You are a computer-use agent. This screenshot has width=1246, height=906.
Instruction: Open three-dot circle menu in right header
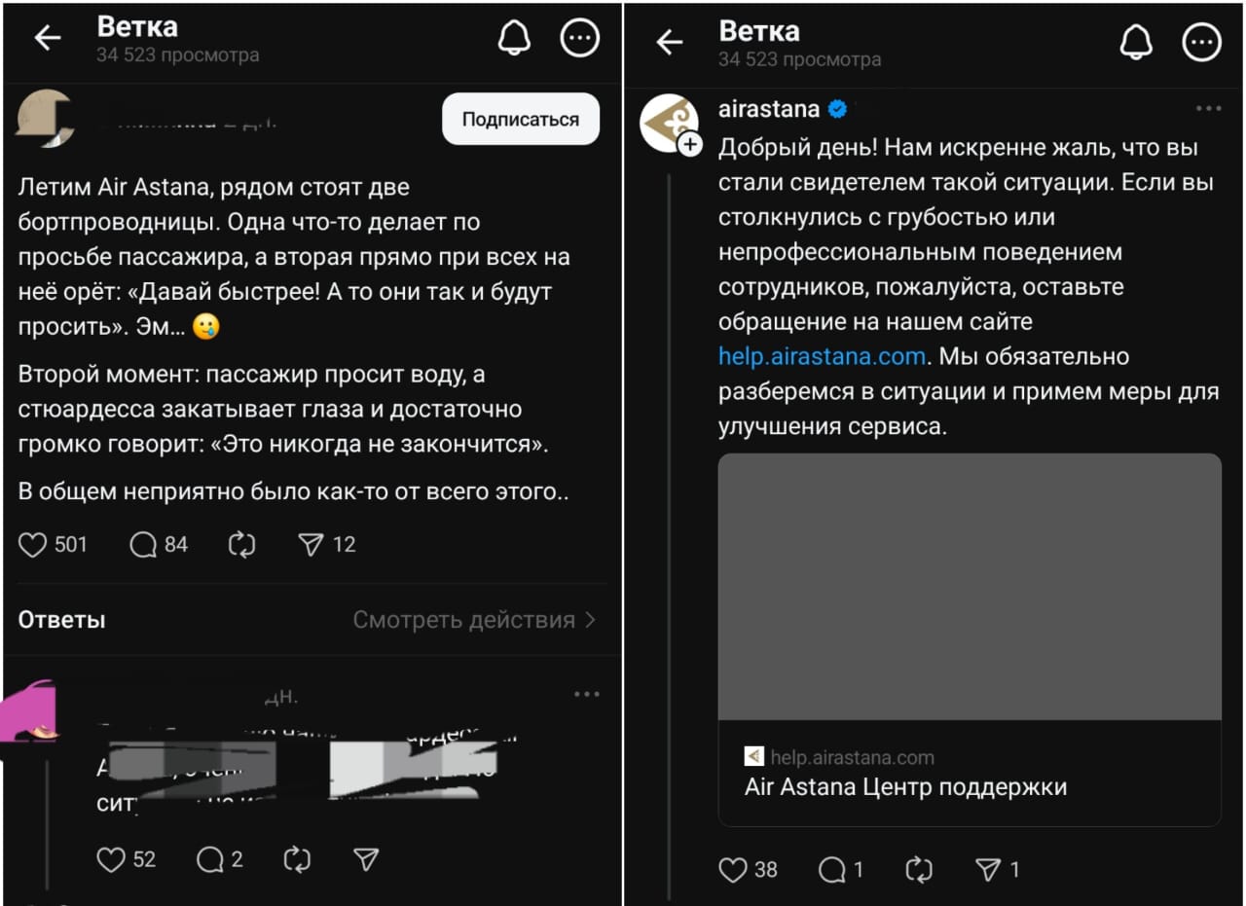click(x=1201, y=42)
